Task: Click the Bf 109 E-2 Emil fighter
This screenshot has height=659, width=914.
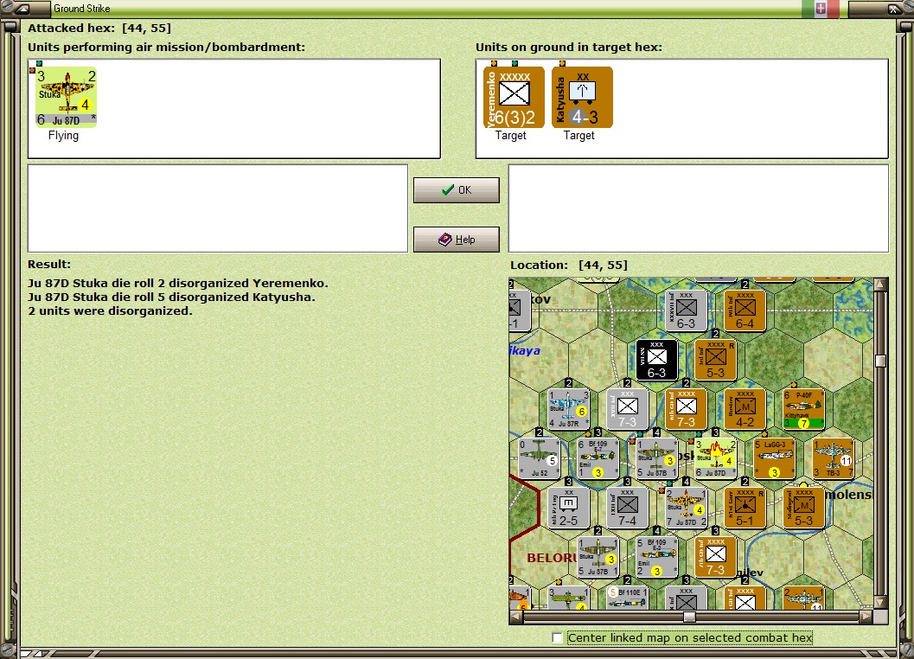Action: click(x=656, y=557)
